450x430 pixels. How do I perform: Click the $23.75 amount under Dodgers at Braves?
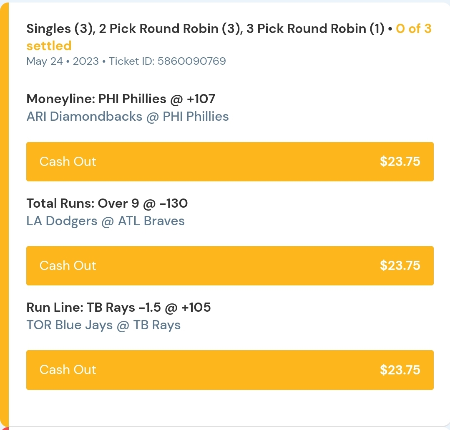tap(400, 266)
